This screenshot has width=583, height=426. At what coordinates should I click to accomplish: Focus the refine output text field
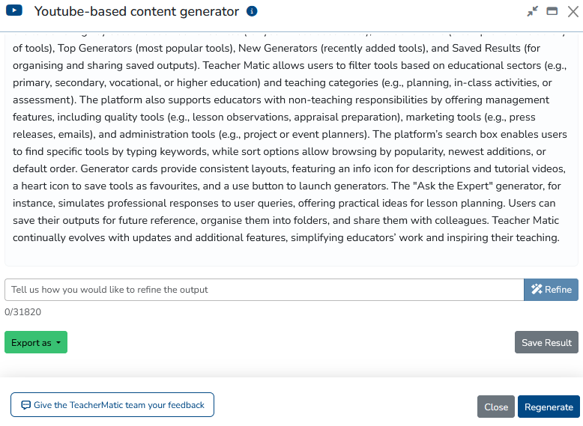pos(264,290)
